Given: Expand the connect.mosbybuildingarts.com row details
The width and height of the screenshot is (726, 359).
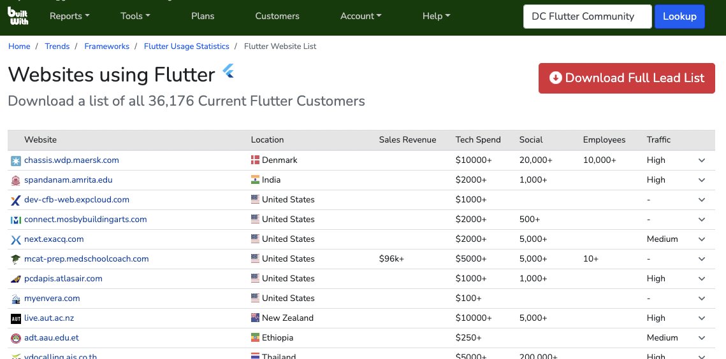Looking at the screenshot, I should coord(702,220).
